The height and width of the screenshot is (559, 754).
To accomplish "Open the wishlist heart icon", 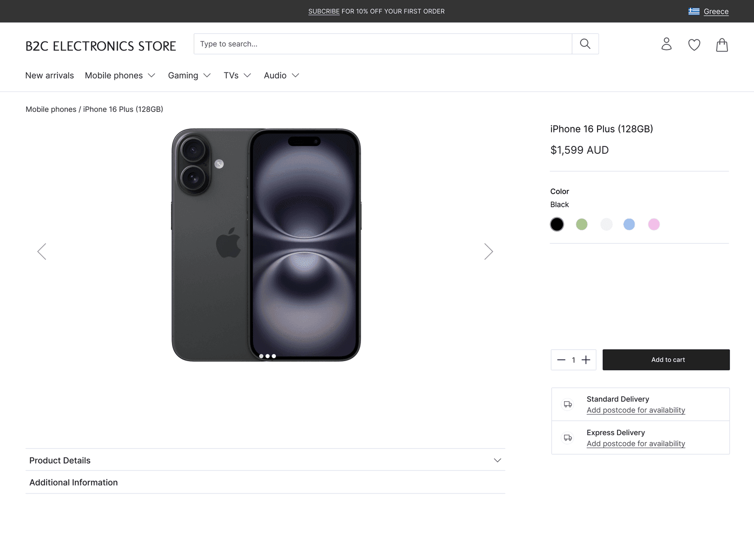I will coord(694,45).
